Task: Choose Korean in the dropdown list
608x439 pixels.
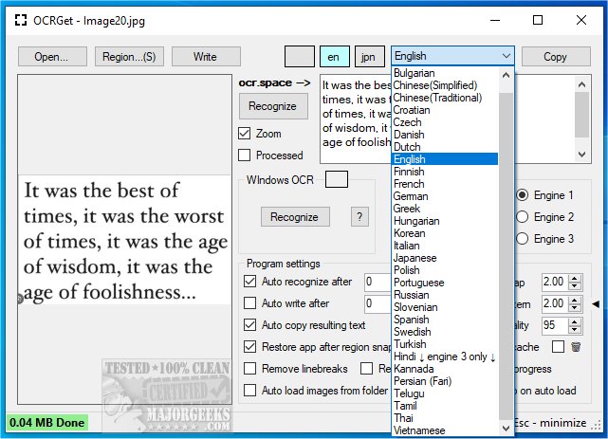Action: tap(445, 233)
